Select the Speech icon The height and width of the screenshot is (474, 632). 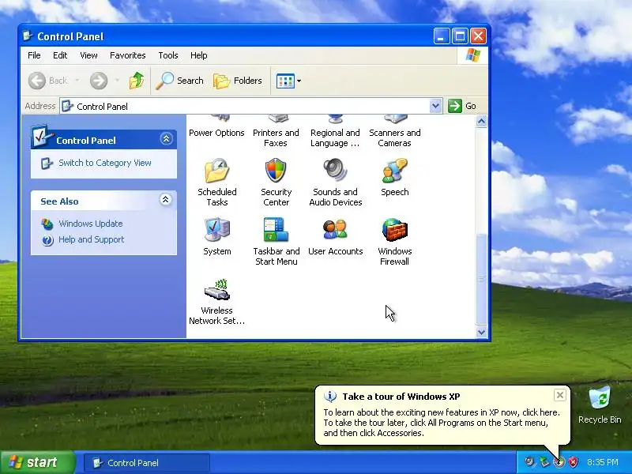click(x=394, y=171)
